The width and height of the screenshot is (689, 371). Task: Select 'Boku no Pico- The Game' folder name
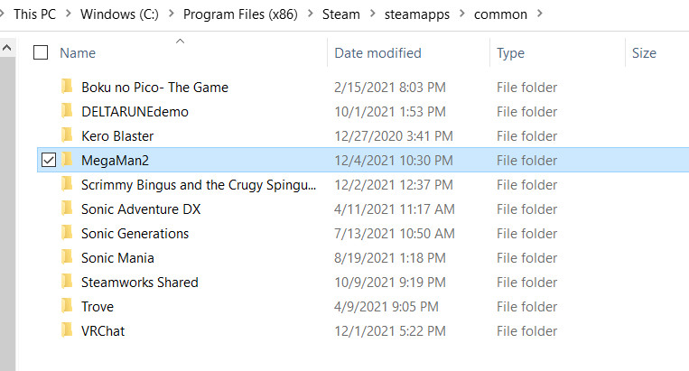[x=154, y=88]
